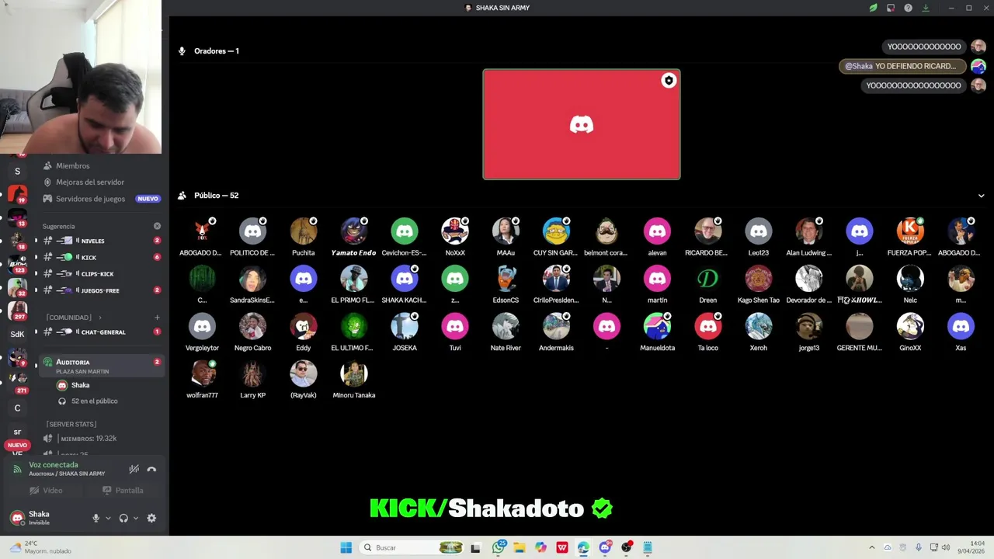Open the Windows Start menu

(346, 547)
